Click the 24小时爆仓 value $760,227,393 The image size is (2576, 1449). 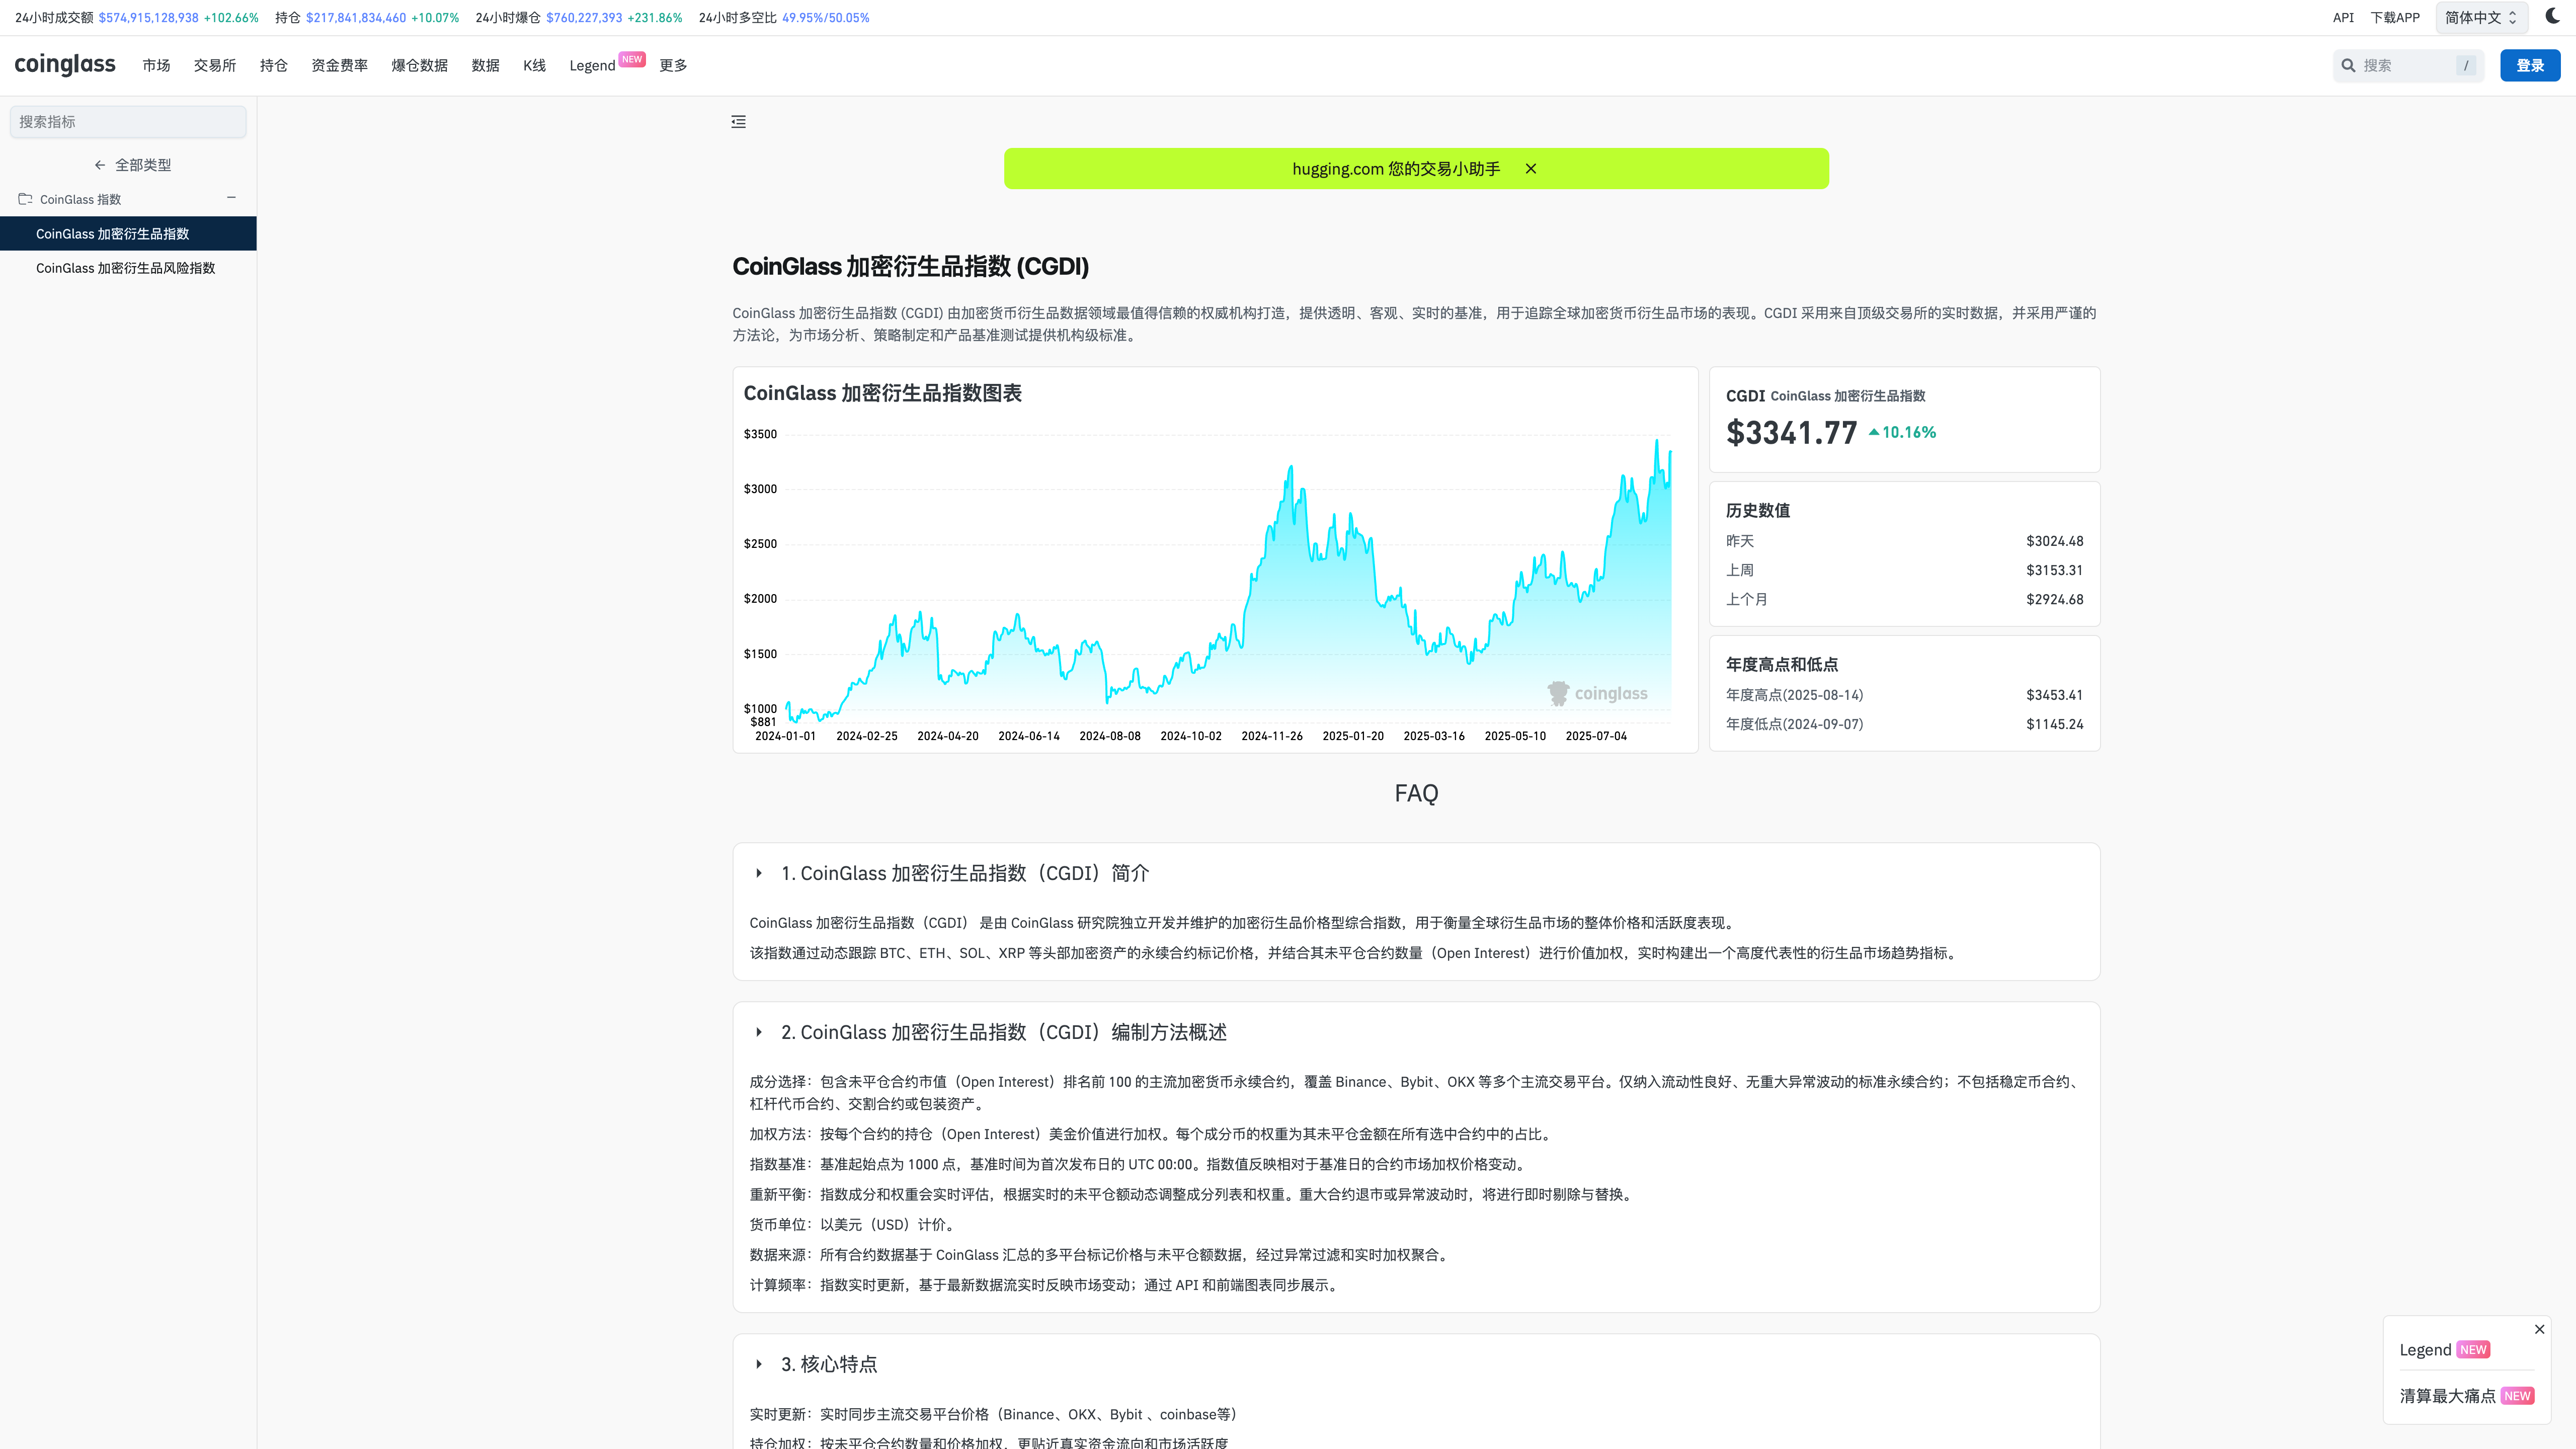(584, 18)
